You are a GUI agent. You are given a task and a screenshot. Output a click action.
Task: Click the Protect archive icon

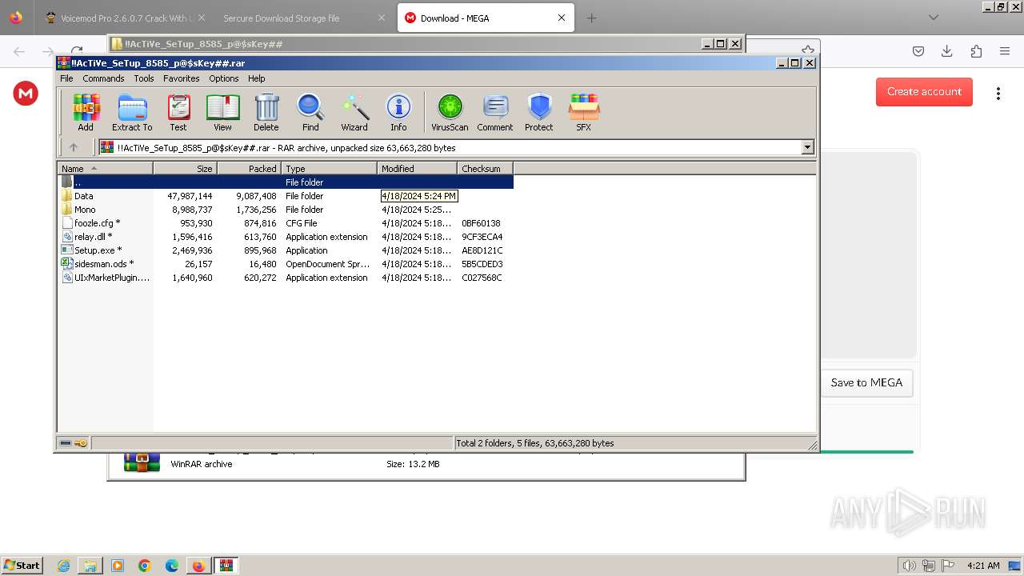(539, 112)
